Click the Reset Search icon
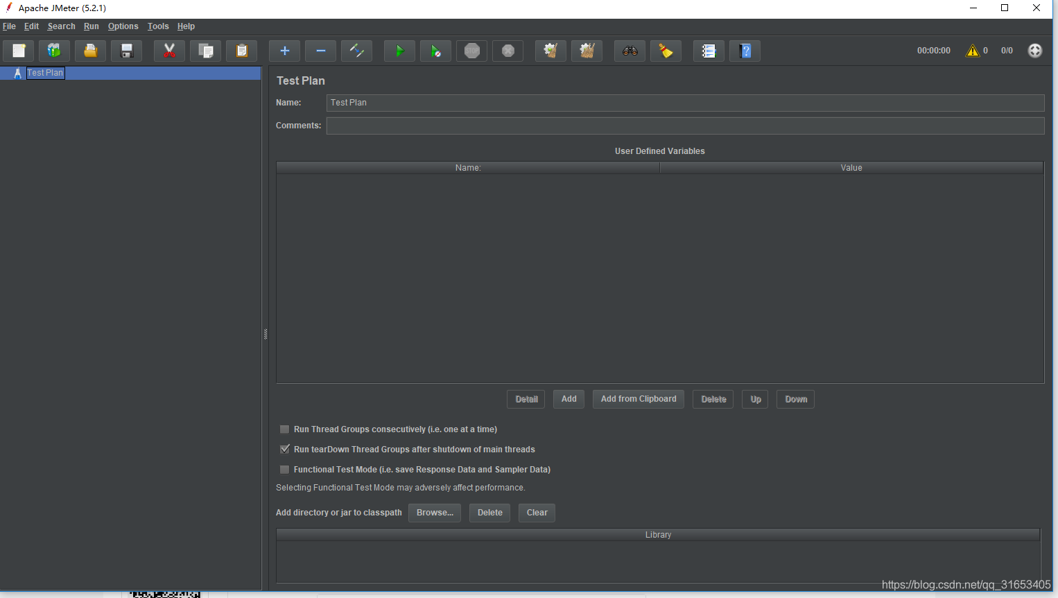The width and height of the screenshot is (1058, 598). point(666,51)
